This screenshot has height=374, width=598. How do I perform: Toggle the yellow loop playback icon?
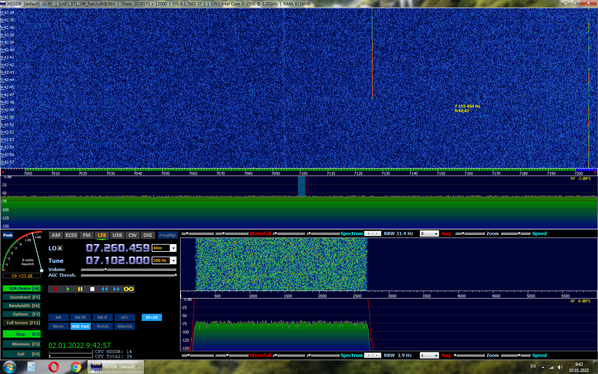(128, 289)
